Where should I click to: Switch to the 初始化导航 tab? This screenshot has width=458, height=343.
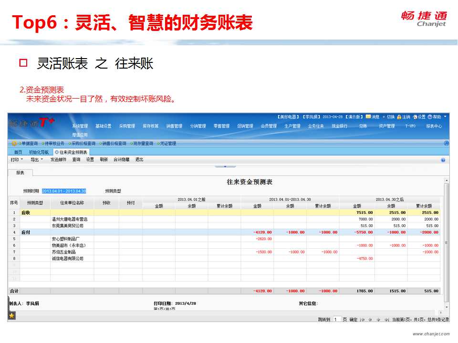(39, 152)
